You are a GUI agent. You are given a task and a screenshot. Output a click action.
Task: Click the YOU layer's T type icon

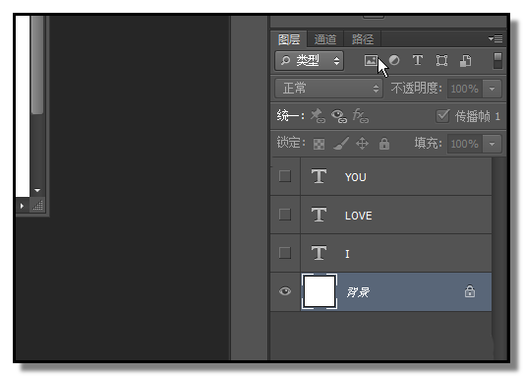319,176
